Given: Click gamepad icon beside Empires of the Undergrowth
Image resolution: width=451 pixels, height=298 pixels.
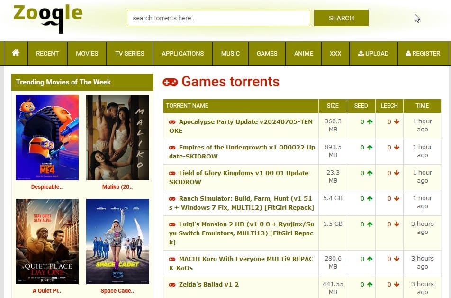Looking at the screenshot, I should [172, 148].
